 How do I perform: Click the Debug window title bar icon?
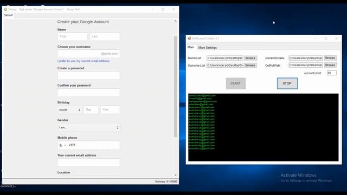pyautogui.click(x=5, y=9)
